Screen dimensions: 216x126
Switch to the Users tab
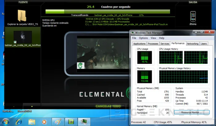(x=204, y=44)
